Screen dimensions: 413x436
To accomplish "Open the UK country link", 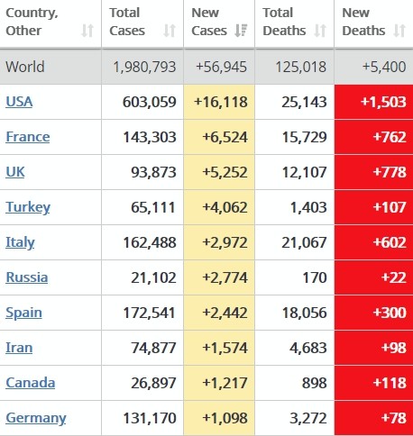I will (15, 172).
